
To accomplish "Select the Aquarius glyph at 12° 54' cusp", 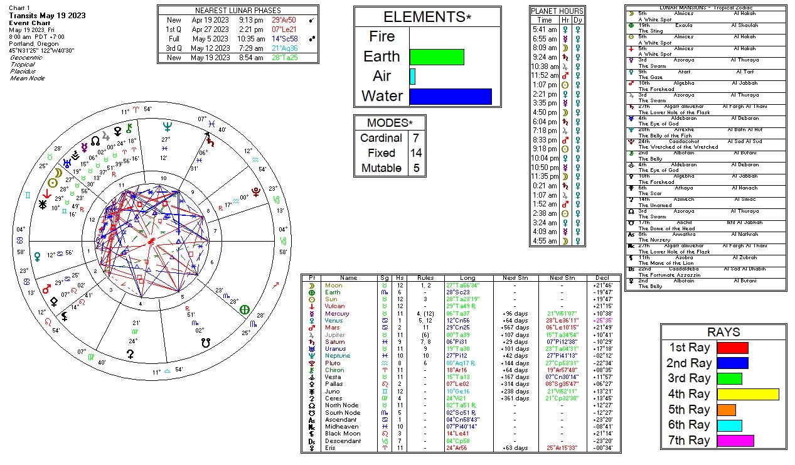I will [x=257, y=159].
